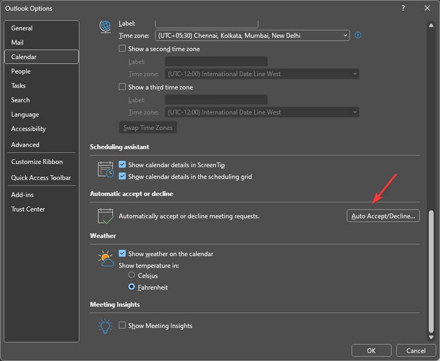Click the Swap Time Zones button

click(x=148, y=128)
